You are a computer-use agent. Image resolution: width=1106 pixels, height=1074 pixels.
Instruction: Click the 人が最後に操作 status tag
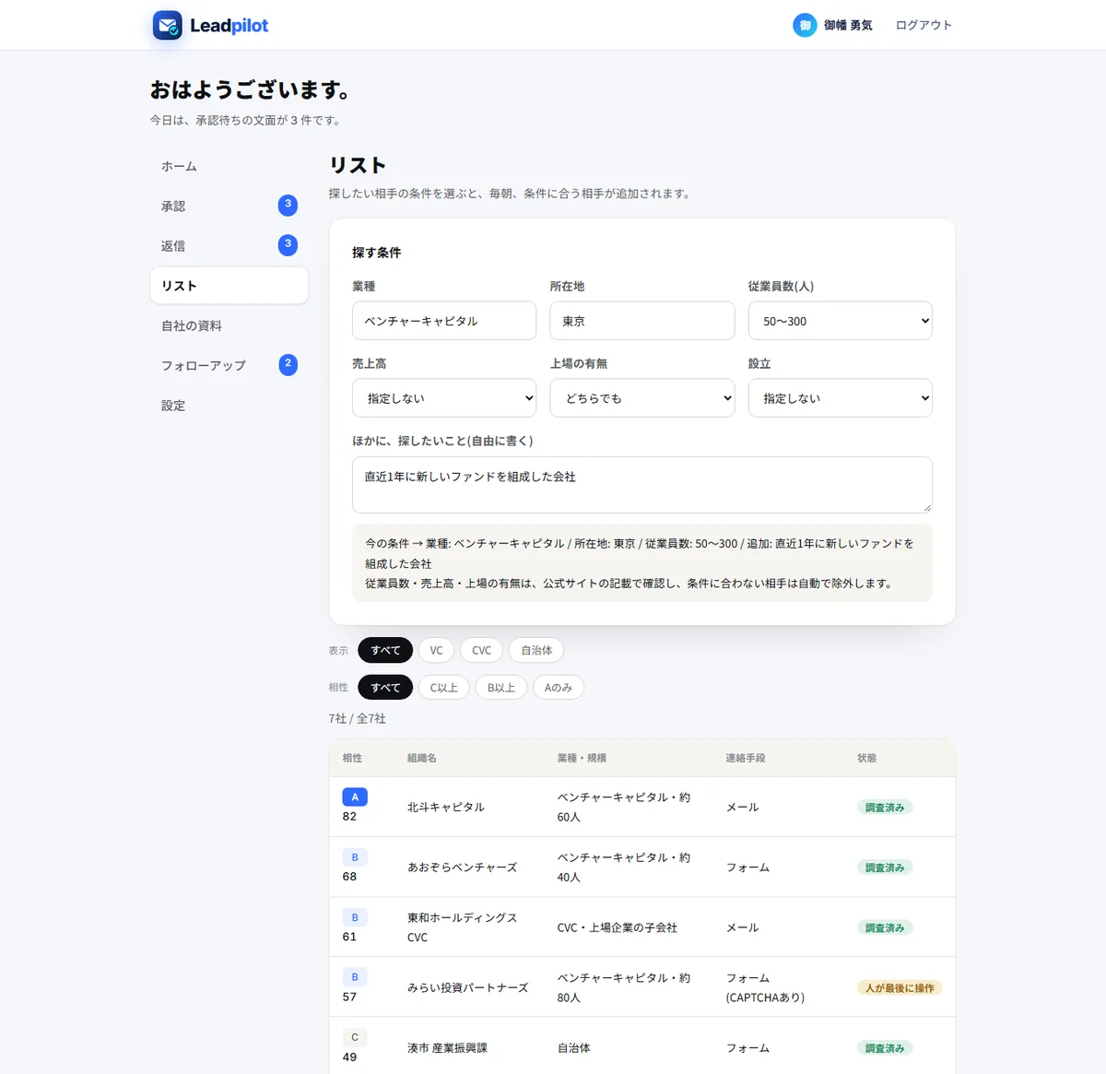(x=900, y=987)
